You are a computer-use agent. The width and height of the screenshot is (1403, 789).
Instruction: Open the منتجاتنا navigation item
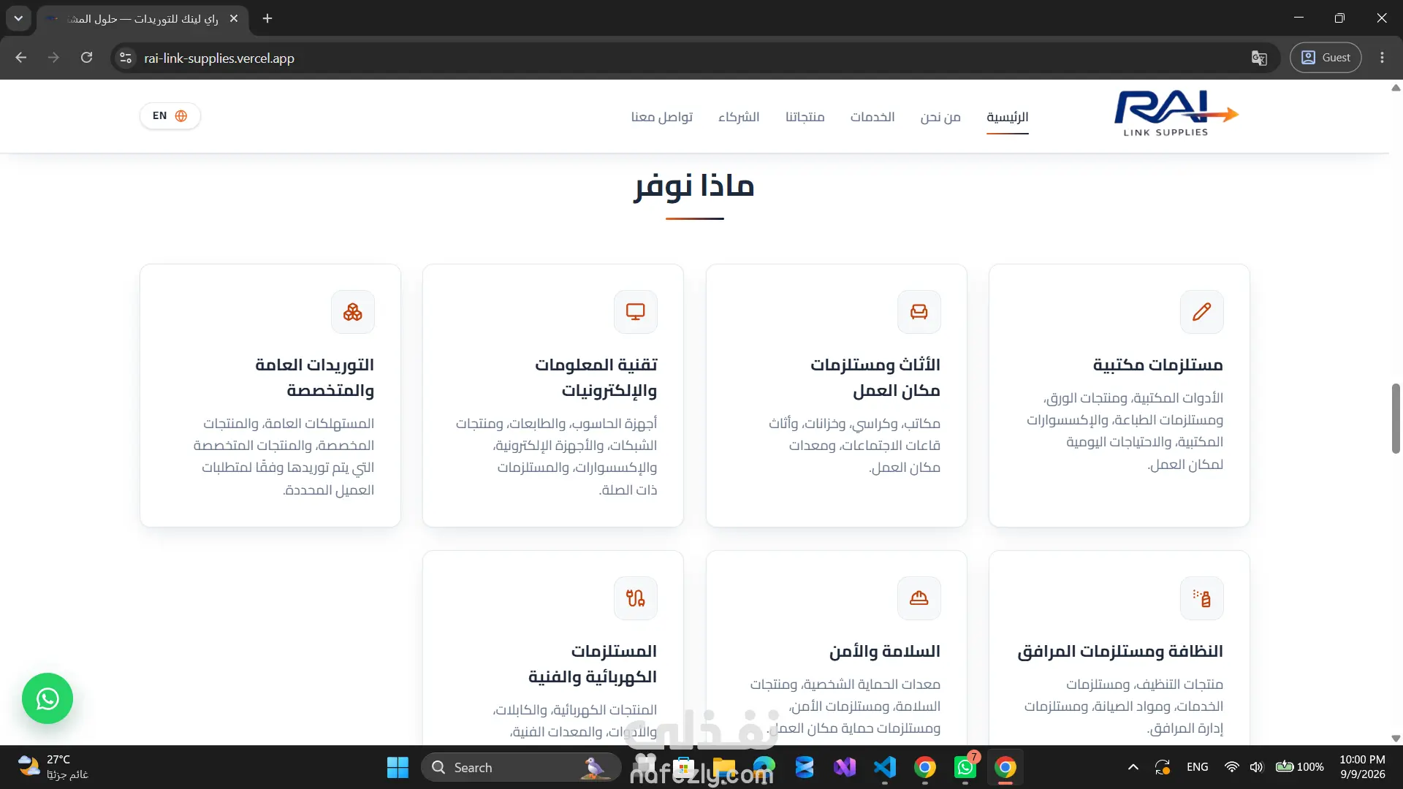pos(805,117)
